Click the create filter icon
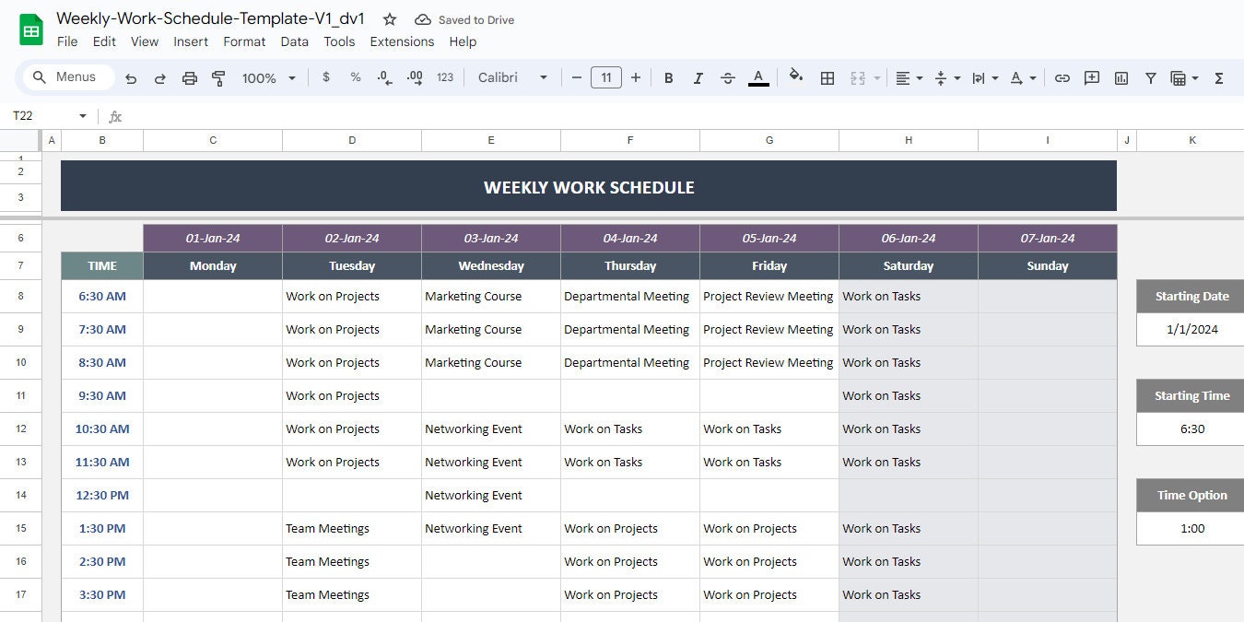1244x622 pixels. [1150, 77]
